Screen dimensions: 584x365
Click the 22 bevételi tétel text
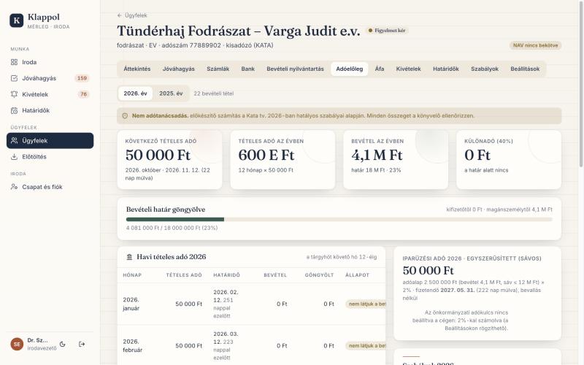pos(213,93)
